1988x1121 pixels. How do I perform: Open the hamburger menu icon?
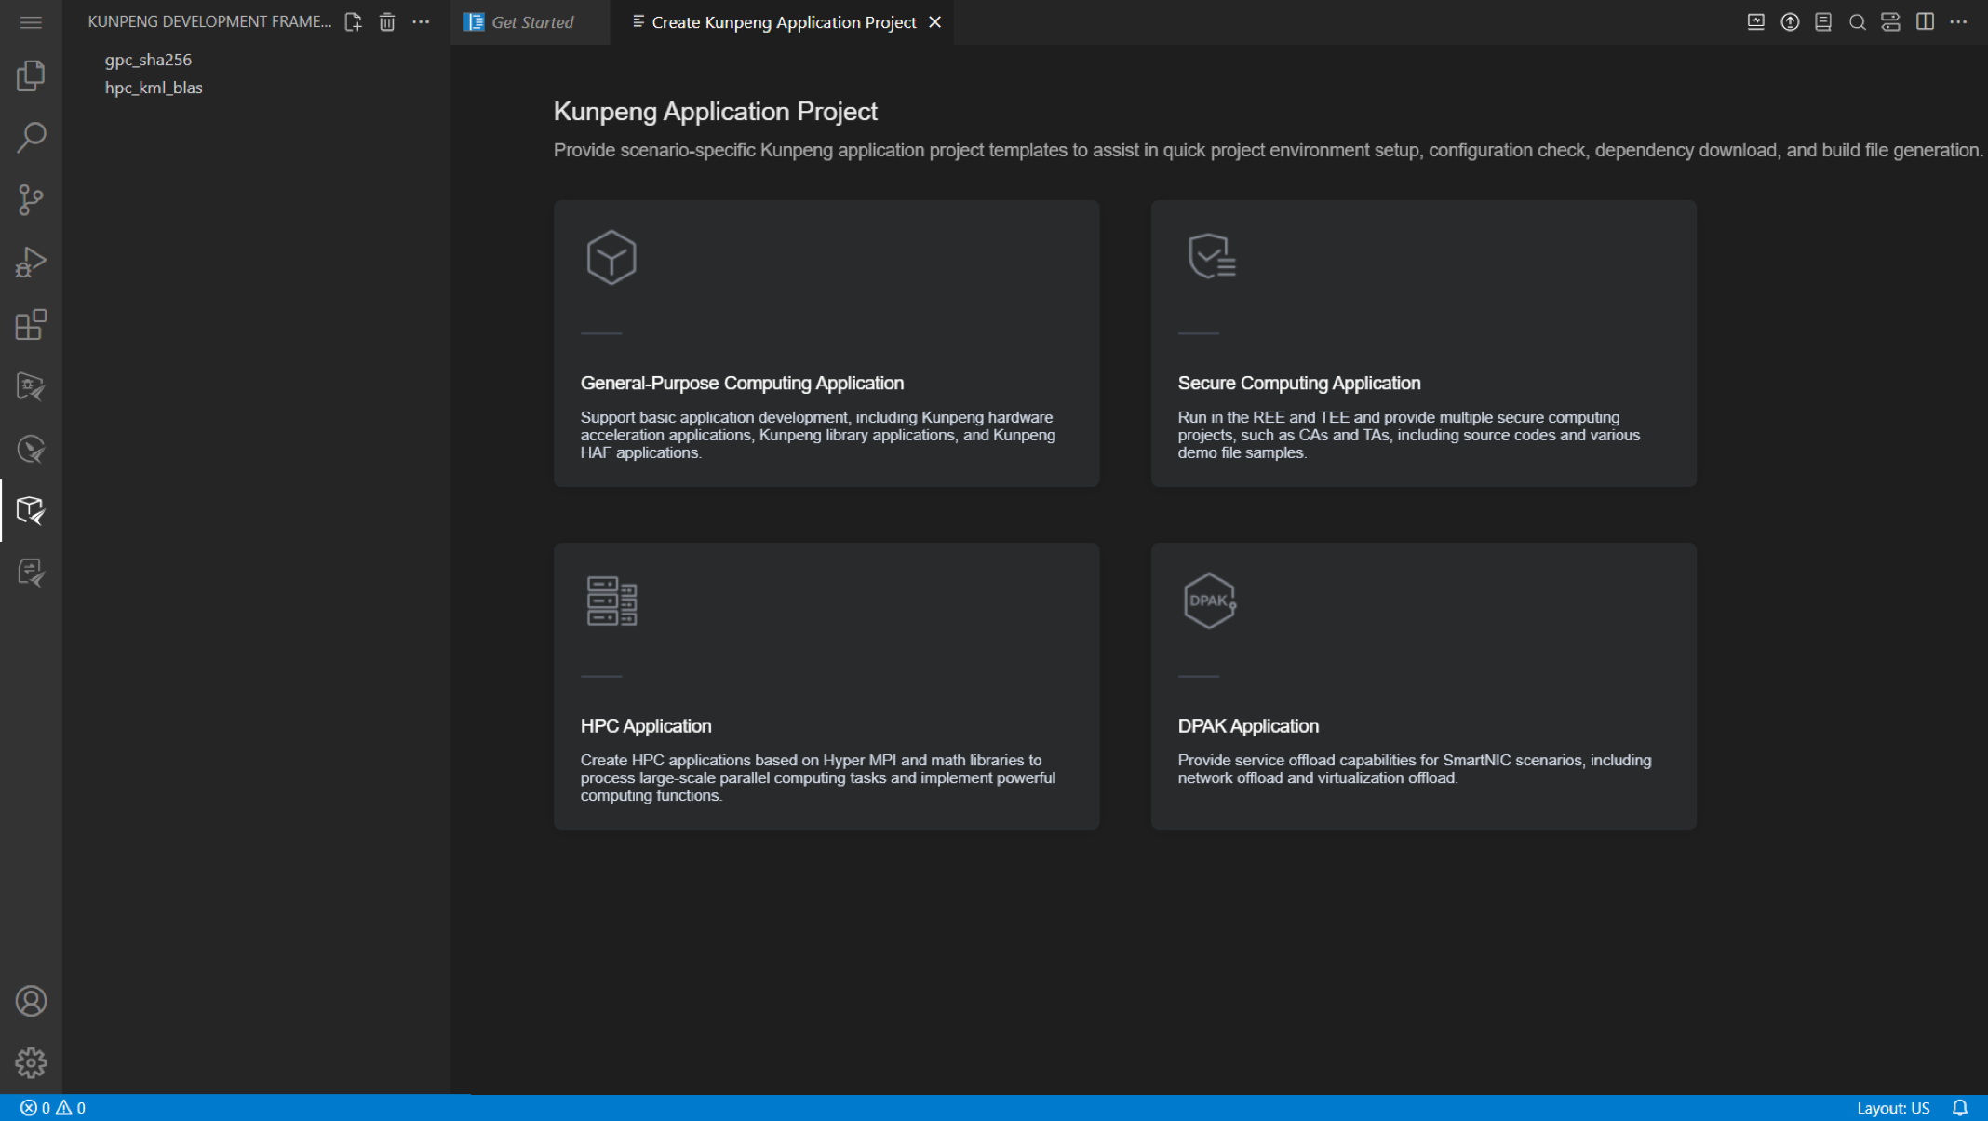[31, 22]
